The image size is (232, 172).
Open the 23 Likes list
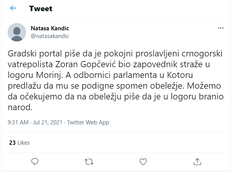pyautogui.click(x=19, y=142)
